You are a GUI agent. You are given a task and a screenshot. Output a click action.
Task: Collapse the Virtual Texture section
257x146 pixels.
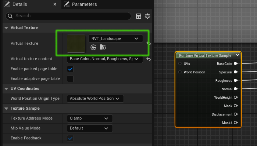click(x=6, y=28)
